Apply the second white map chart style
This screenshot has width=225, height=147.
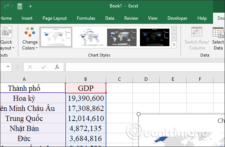point(89,37)
